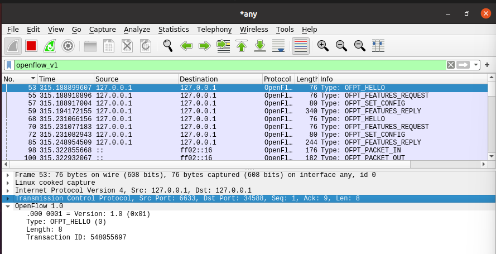Viewport: 496px width, 254px height.
Task: Reset the text to normal size
Action: 360,46
